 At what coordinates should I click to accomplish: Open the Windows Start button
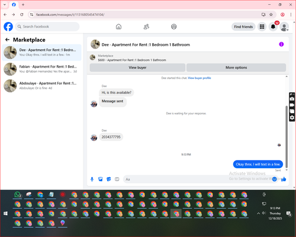[x=5, y=213]
